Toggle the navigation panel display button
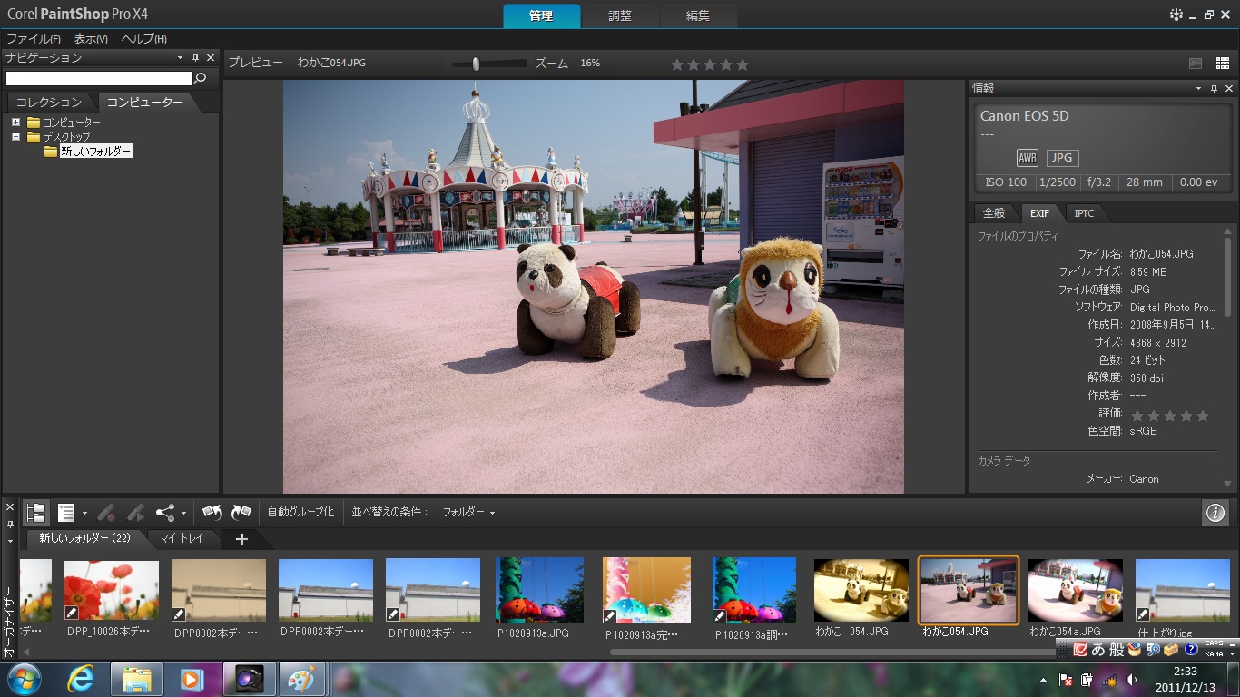The height and width of the screenshot is (697, 1240). point(36,513)
